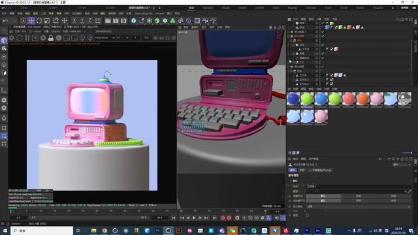The image size is (418, 235).
Task: Select the salmon red material sphere
Action: (x=349, y=99)
